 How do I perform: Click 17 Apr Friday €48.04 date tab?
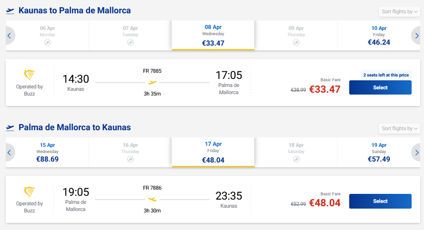tap(213, 153)
